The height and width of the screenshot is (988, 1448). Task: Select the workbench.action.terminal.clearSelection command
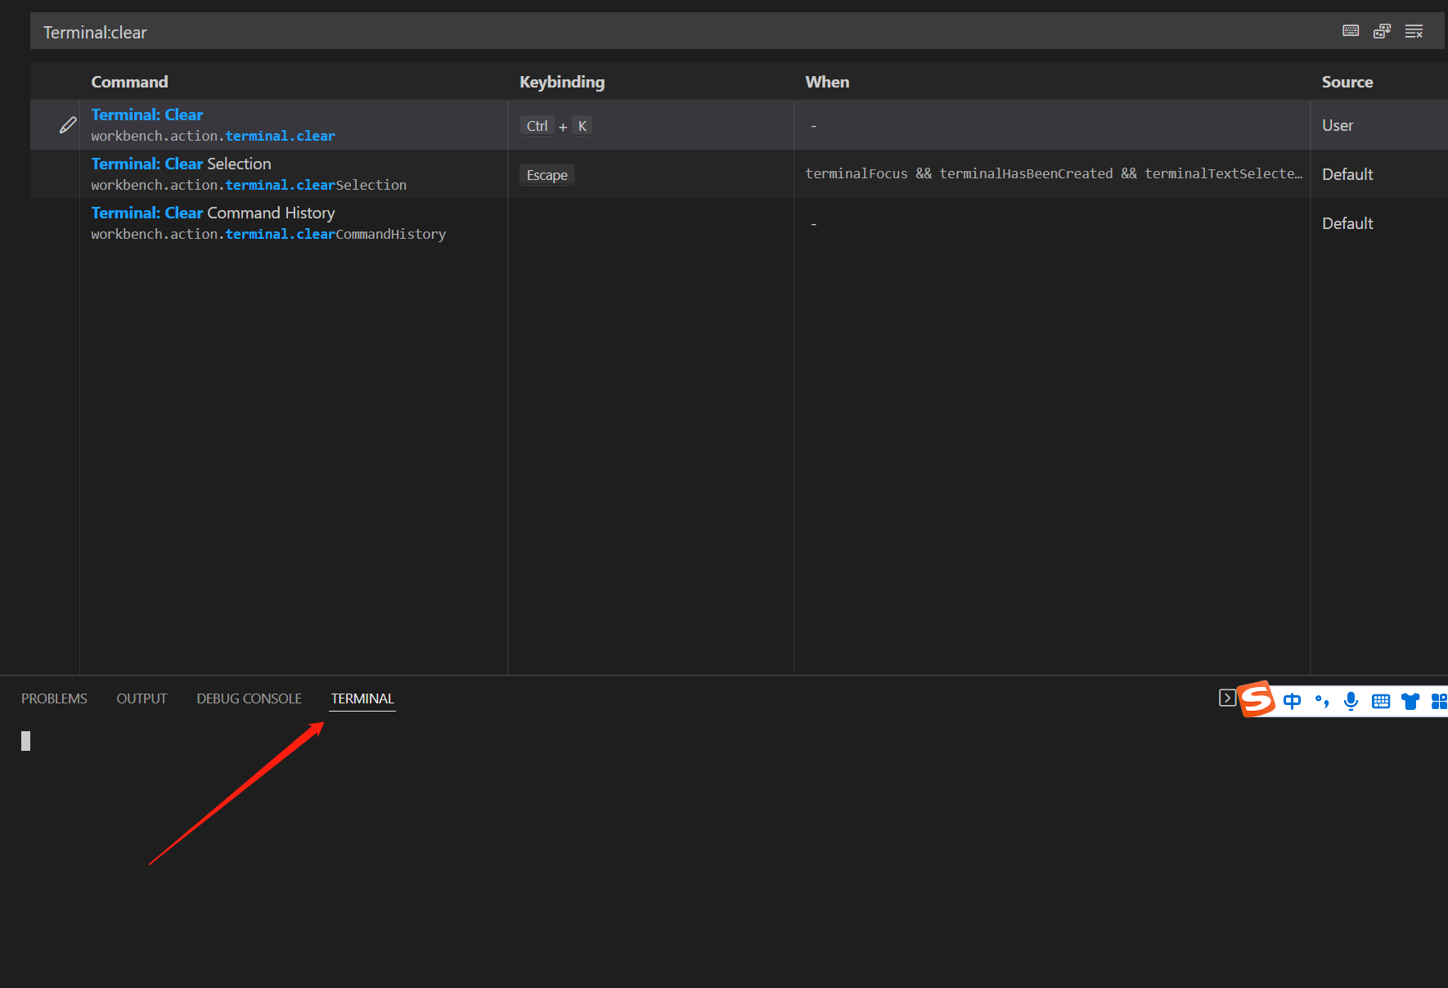248,185
